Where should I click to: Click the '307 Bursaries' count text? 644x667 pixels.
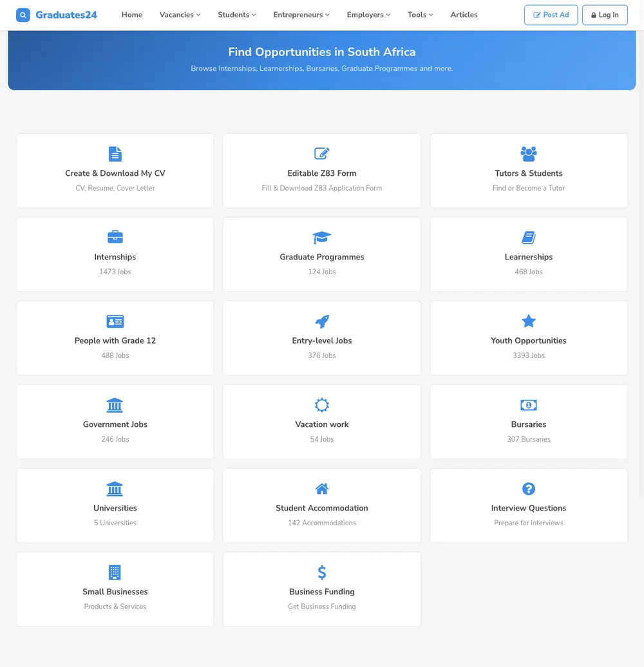(528, 439)
